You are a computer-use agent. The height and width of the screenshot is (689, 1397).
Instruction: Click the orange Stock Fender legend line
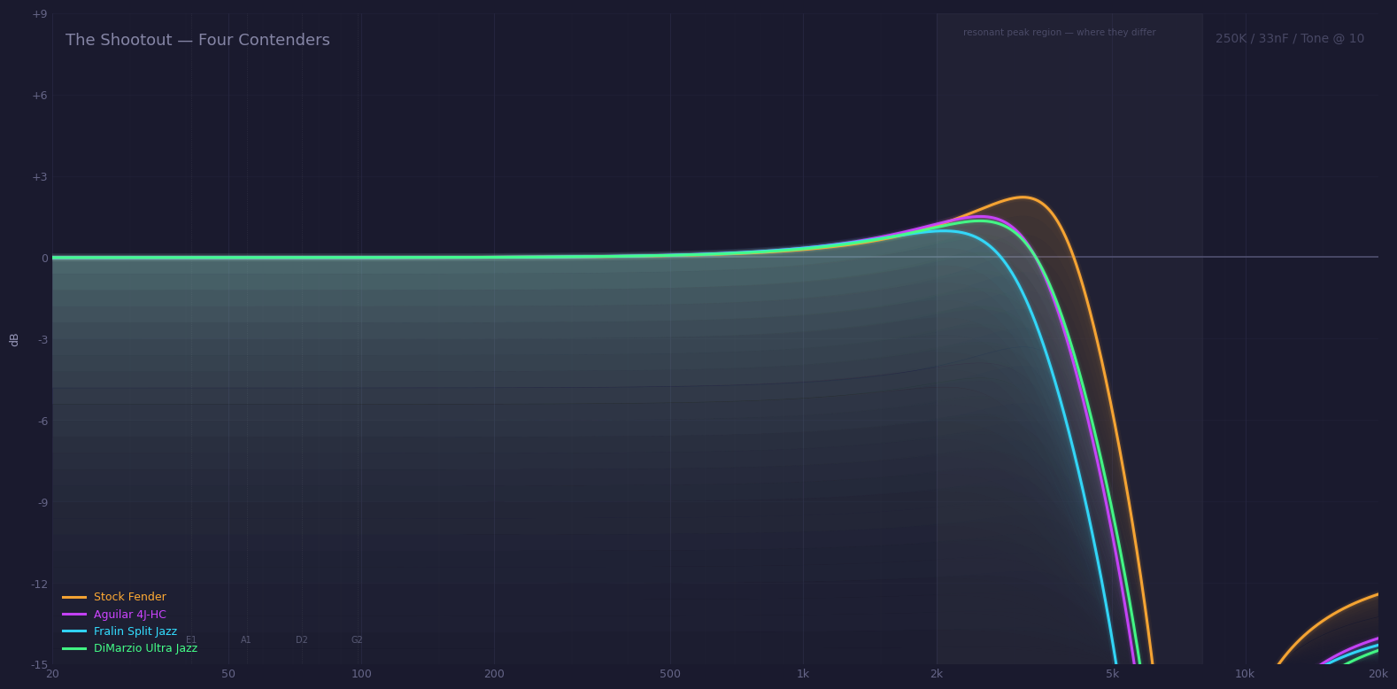point(74,598)
